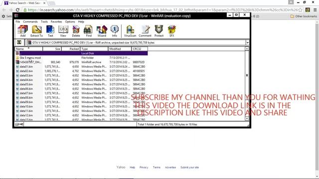Switch to the Yahoo Search tab
This screenshot has height=179, width=319.
coord(24,3)
